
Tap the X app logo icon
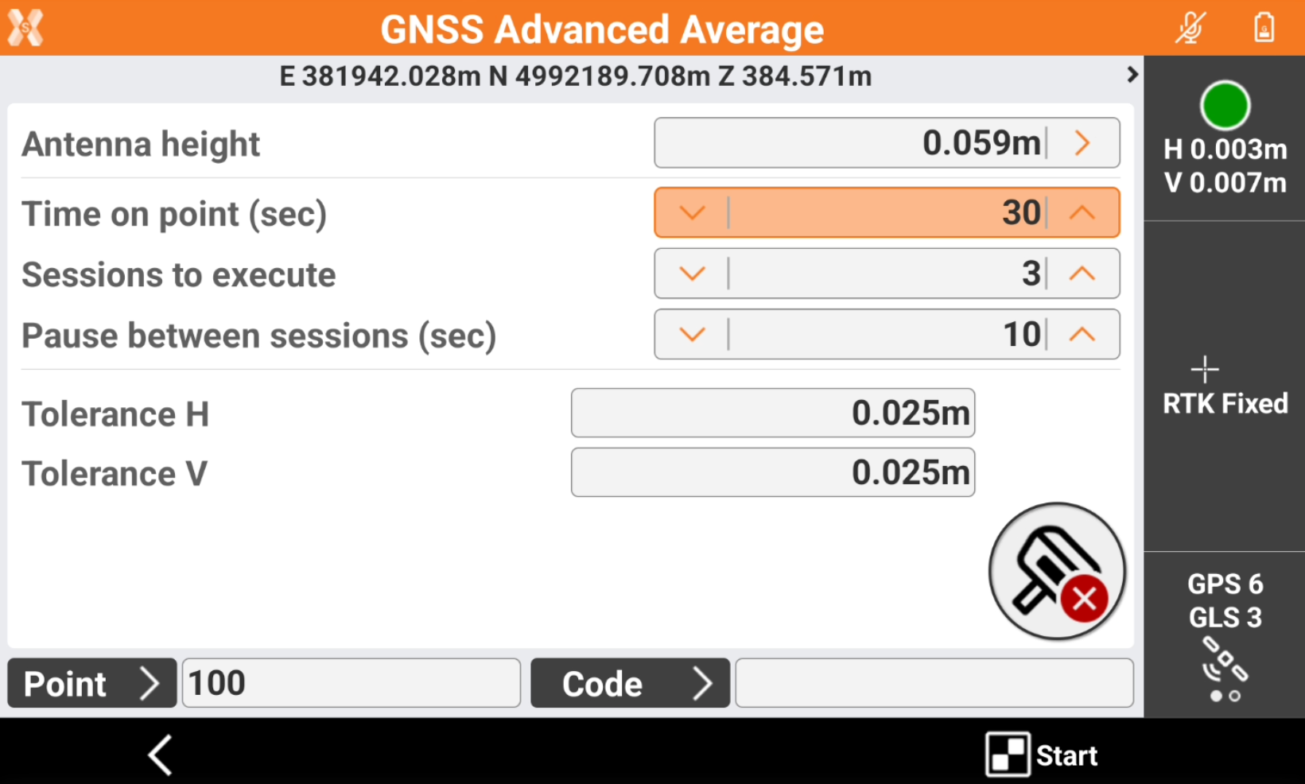click(x=25, y=28)
